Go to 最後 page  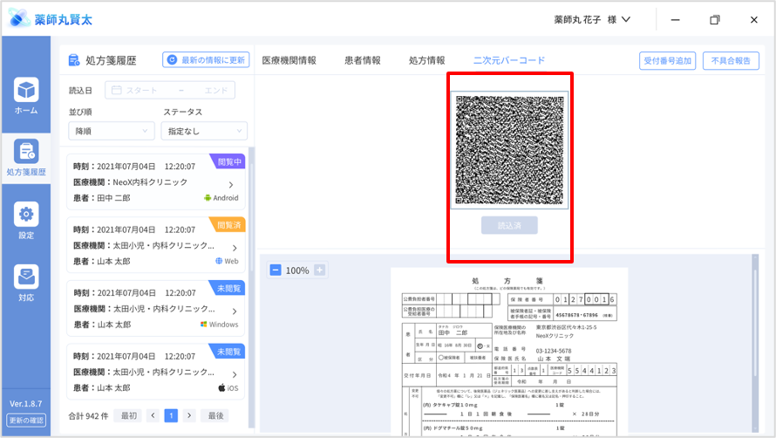click(215, 415)
